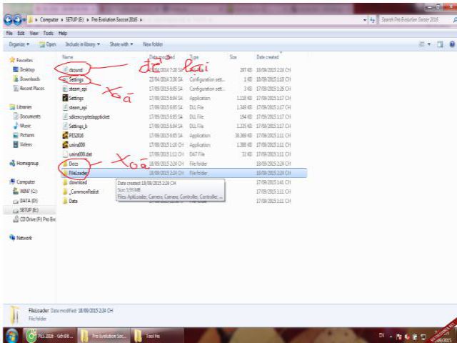Click the Computer breadcrumb in the address bar
Screen dimensions: 457x343
pyautogui.click(x=49, y=20)
